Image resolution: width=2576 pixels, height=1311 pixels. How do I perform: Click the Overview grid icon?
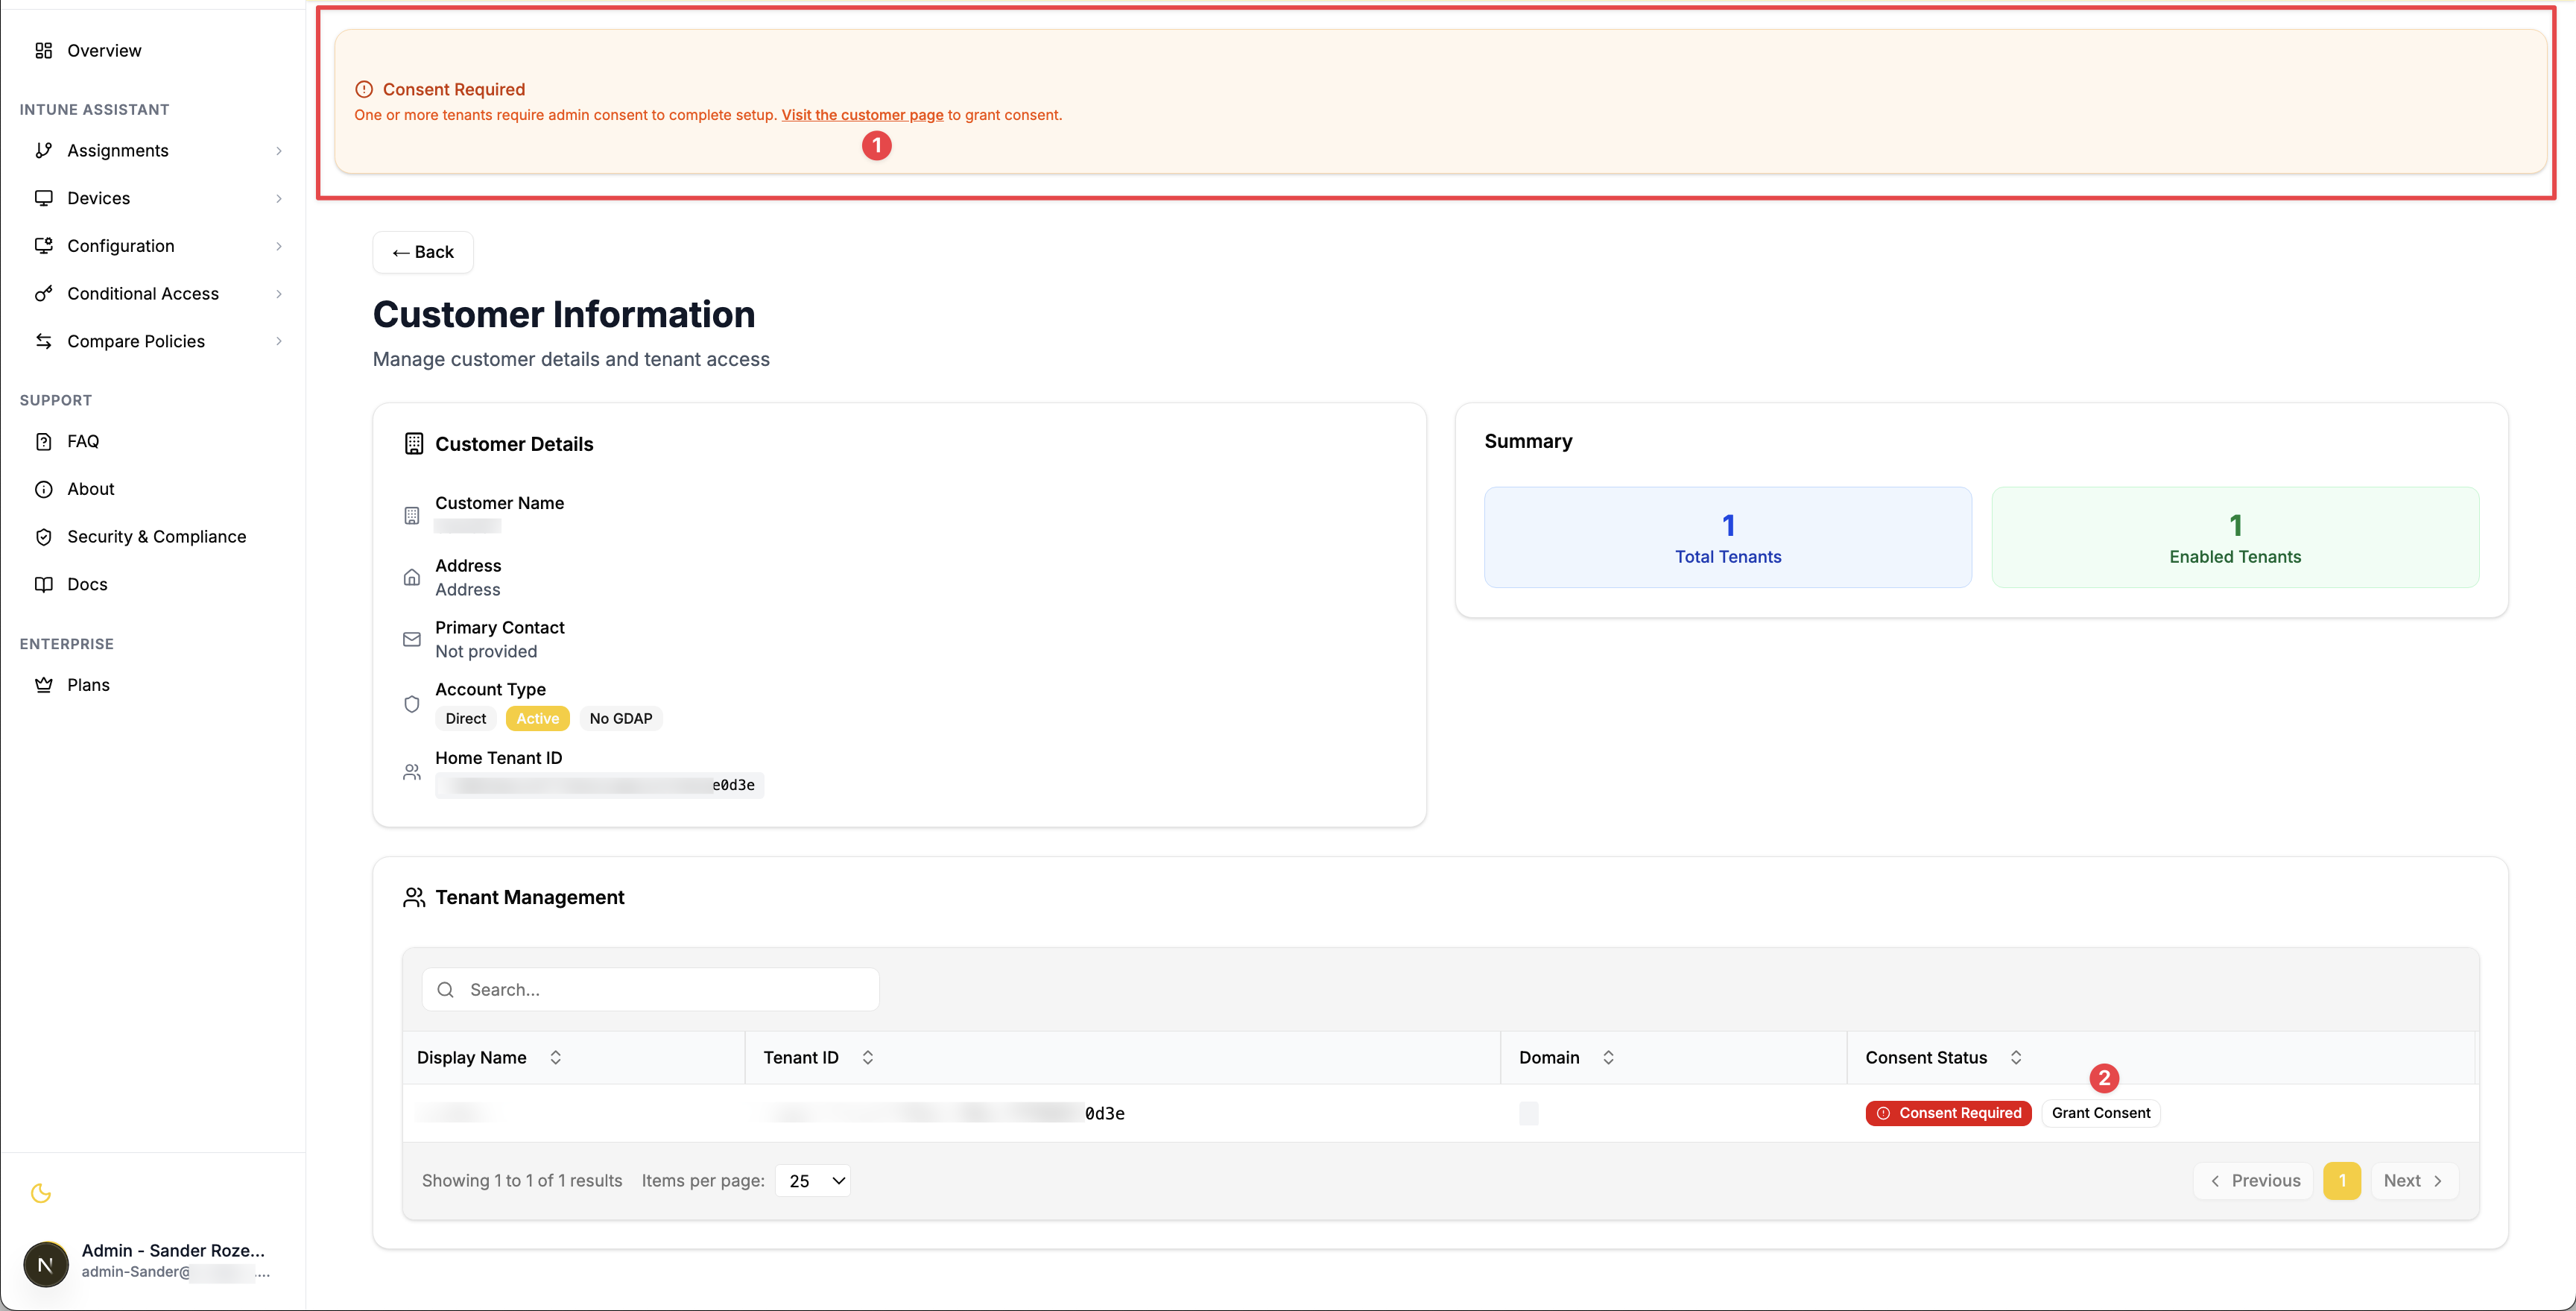tap(43, 50)
